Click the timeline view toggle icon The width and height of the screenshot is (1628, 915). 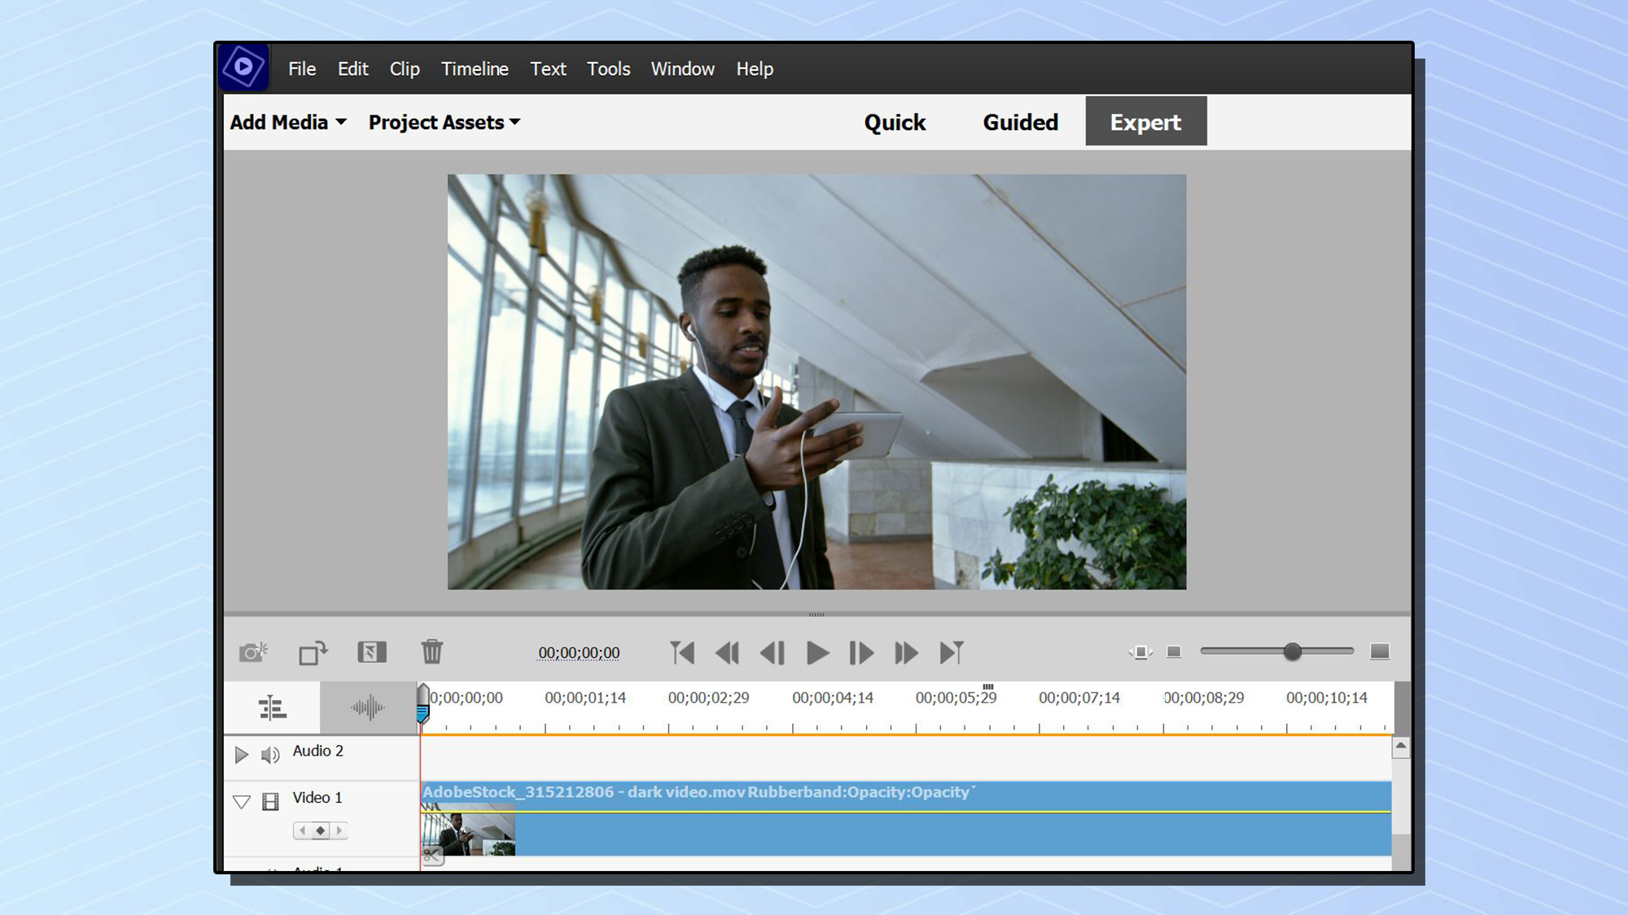(x=272, y=708)
